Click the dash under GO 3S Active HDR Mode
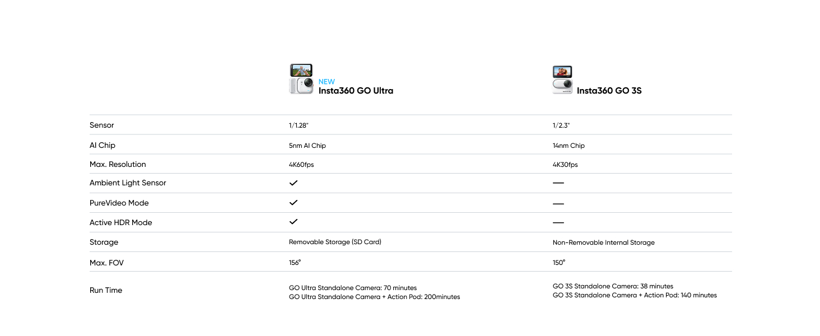The image size is (820, 336). pyautogui.click(x=558, y=222)
